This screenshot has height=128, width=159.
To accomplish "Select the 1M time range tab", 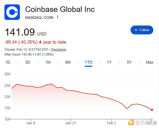I will [x=48, y=62].
